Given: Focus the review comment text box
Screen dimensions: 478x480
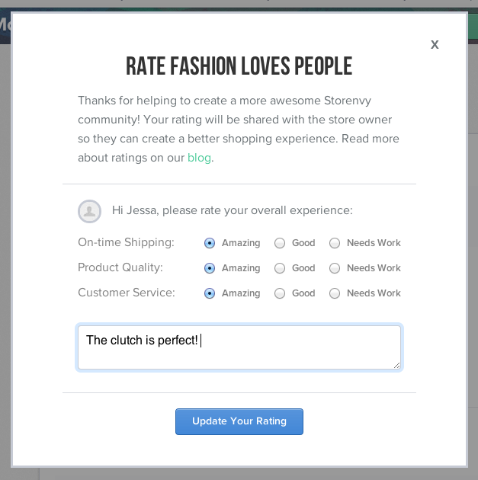Looking at the screenshot, I should pyautogui.click(x=239, y=347).
